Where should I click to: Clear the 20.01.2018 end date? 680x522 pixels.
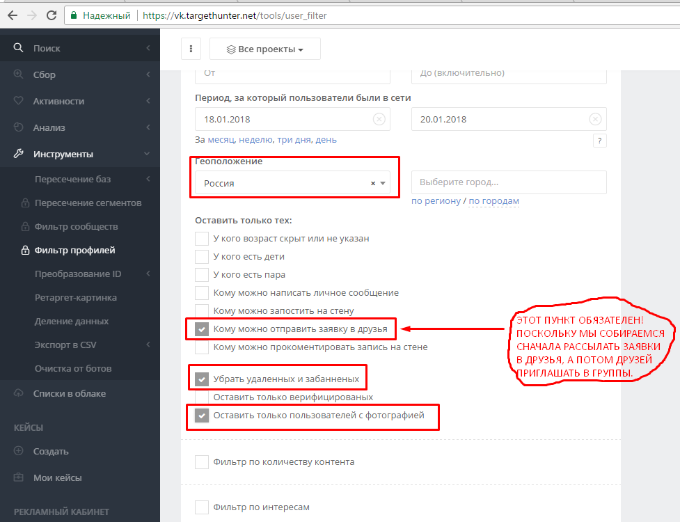click(x=595, y=119)
